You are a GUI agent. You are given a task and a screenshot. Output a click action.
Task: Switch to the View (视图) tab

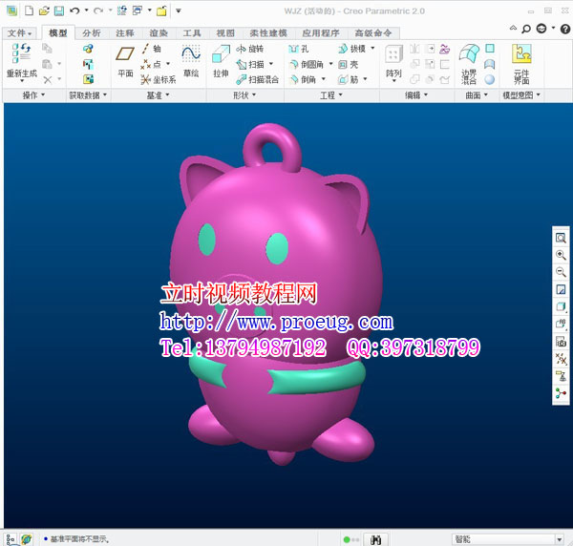coord(225,32)
